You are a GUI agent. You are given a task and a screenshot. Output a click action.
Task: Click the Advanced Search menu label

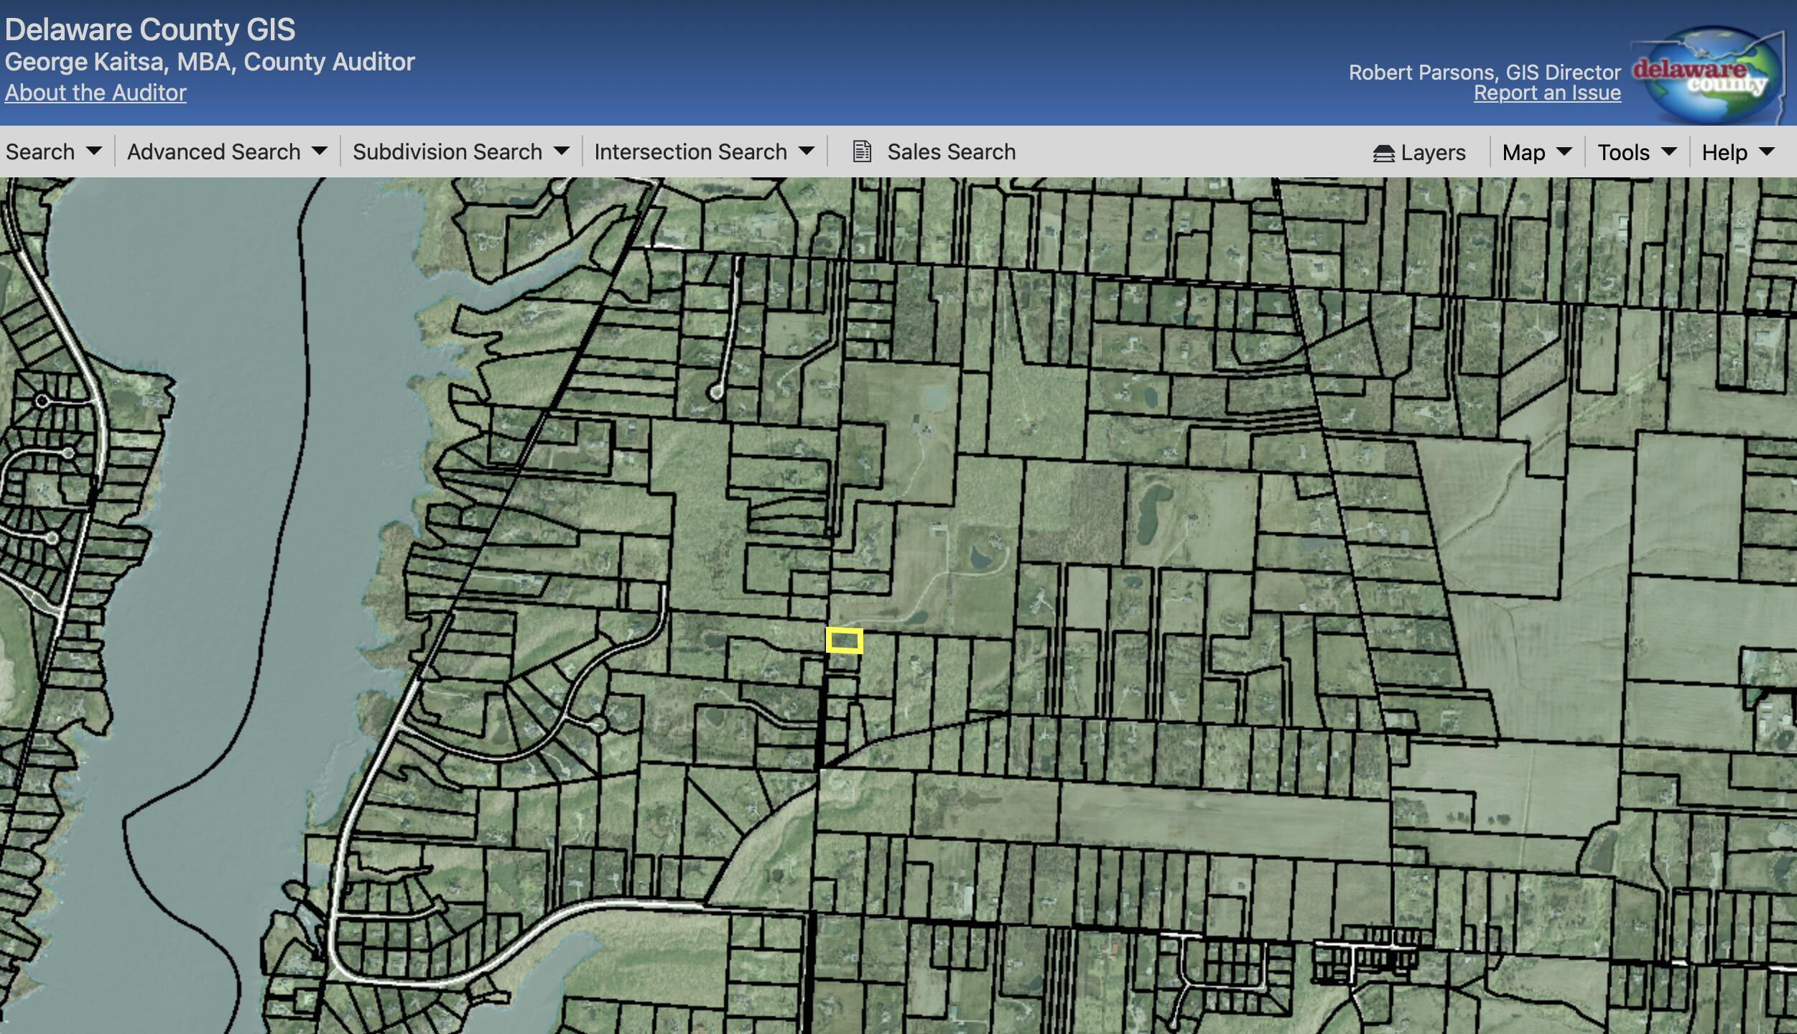pyautogui.click(x=213, y=152)
